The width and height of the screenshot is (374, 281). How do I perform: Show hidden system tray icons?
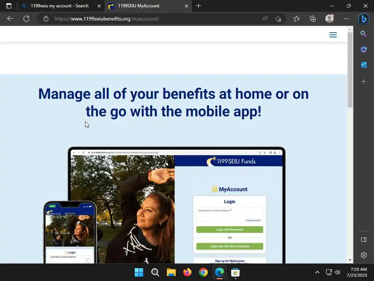click(317, 272)
